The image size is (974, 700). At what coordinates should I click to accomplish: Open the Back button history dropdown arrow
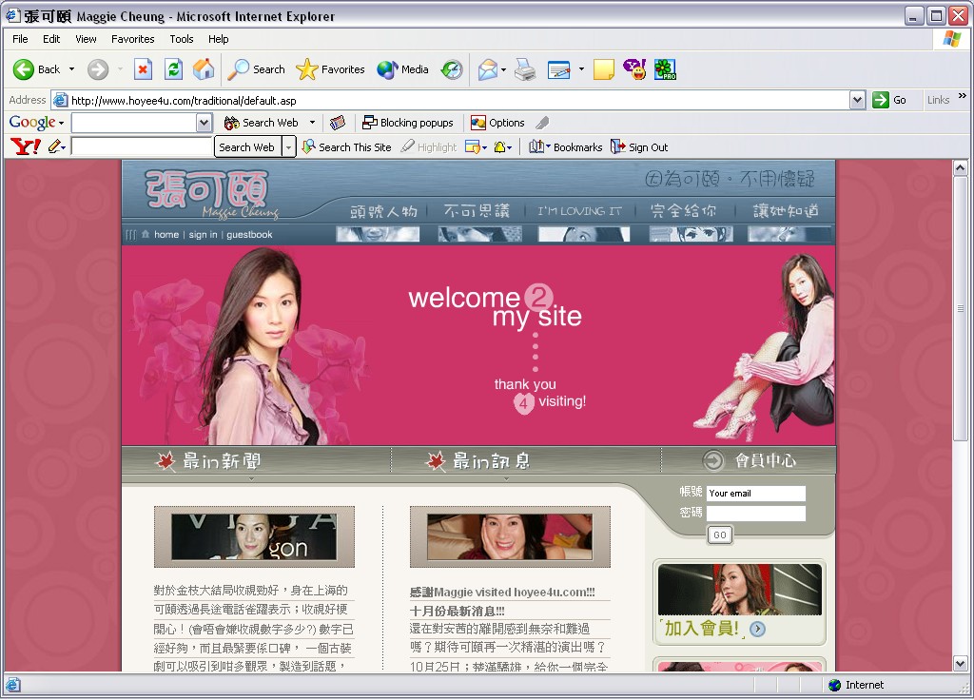pos(71,68)
